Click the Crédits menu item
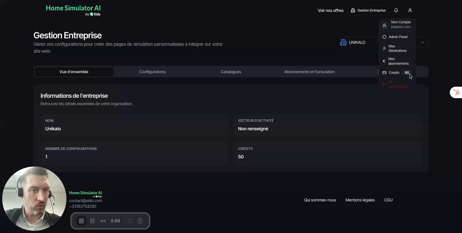Screen dimensions: 462x233 394,73
